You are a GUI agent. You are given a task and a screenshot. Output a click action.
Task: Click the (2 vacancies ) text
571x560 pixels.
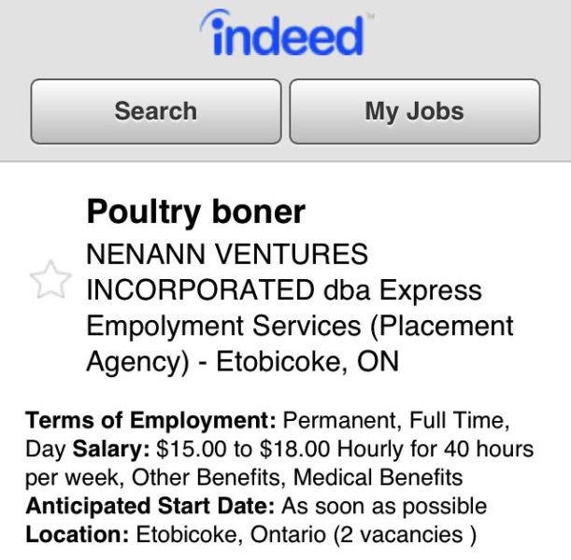tap(405, 535)
